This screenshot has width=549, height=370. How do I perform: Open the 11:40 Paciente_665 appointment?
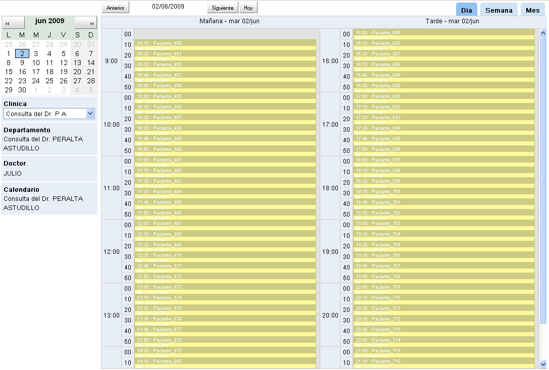point(225,203)
